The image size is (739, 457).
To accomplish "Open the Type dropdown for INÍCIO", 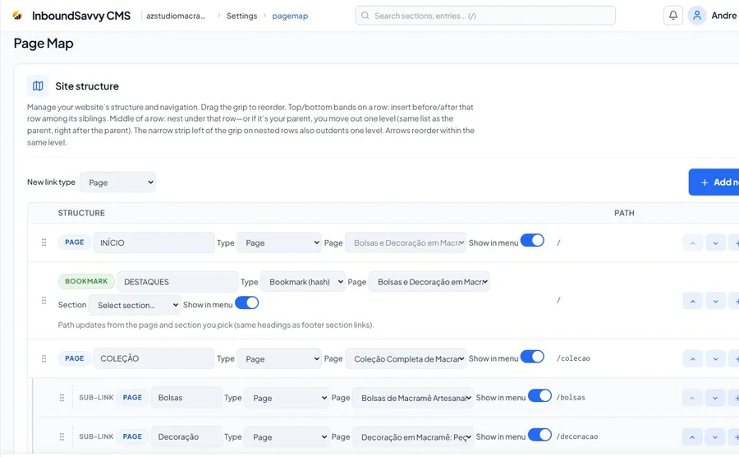I will click(x=279, y=242).
